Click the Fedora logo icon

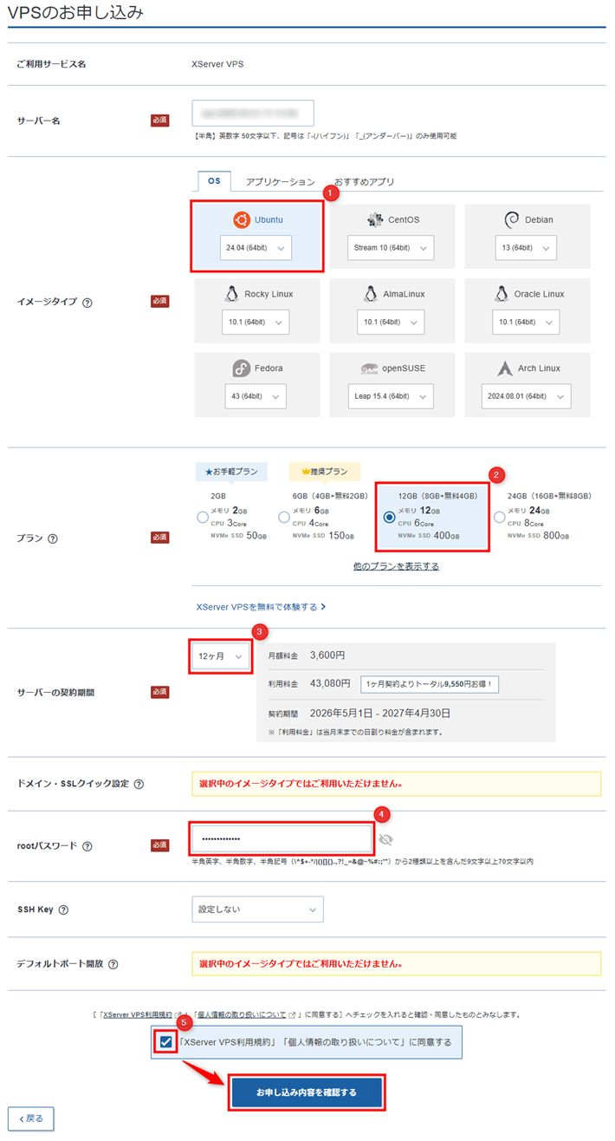coord(242,368)
